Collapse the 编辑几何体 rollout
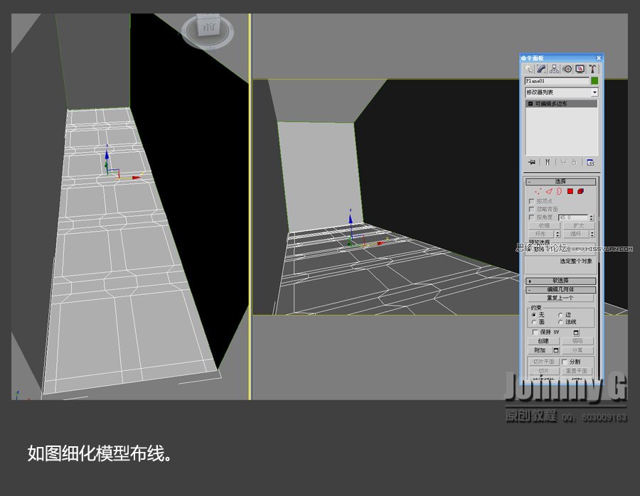640x496 pixels. click(530, 289)
